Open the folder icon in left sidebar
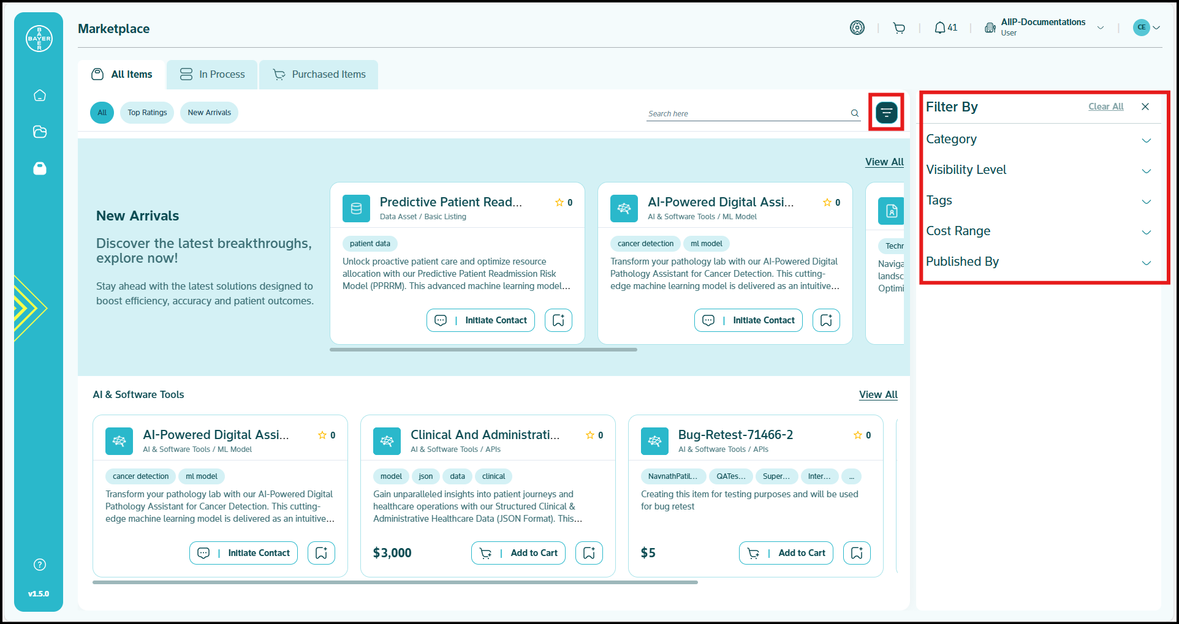 pyautogui.click(x=40, y=132)
